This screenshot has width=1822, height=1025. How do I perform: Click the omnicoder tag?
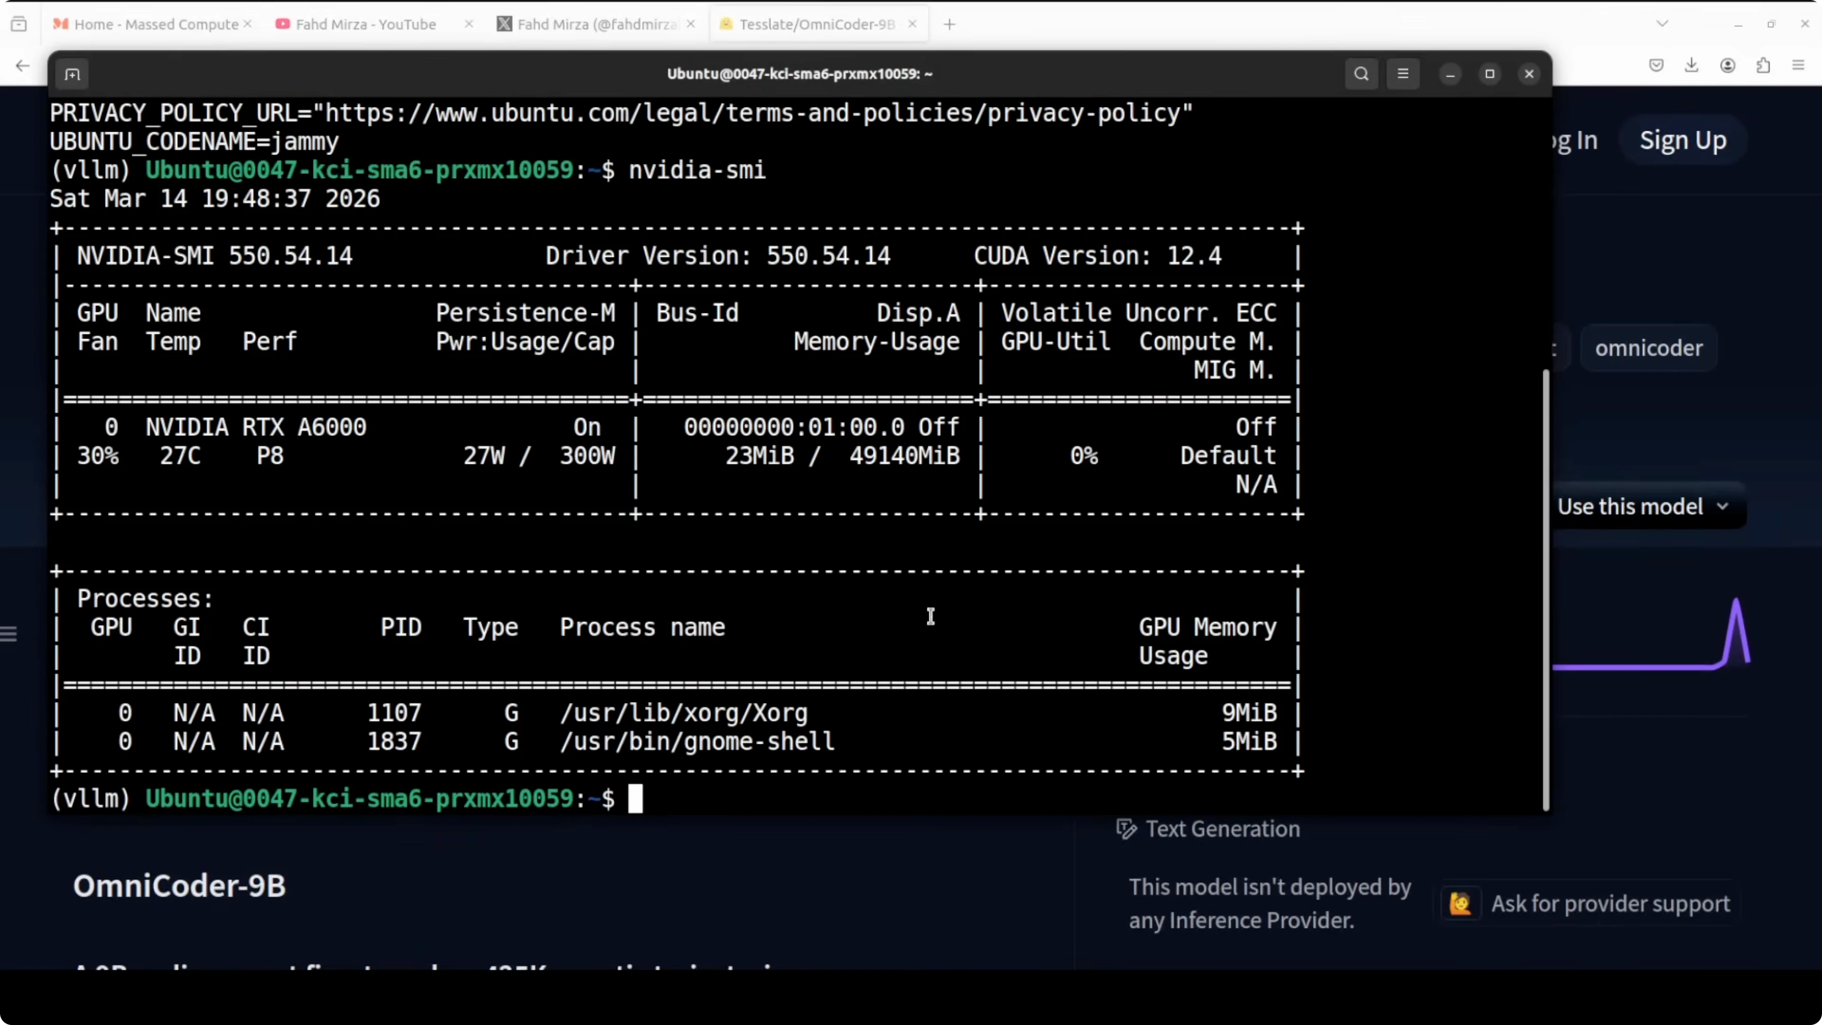pyautogui.click(x=1648, y=348)
